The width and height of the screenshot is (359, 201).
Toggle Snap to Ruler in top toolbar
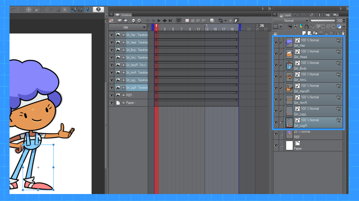73,9
